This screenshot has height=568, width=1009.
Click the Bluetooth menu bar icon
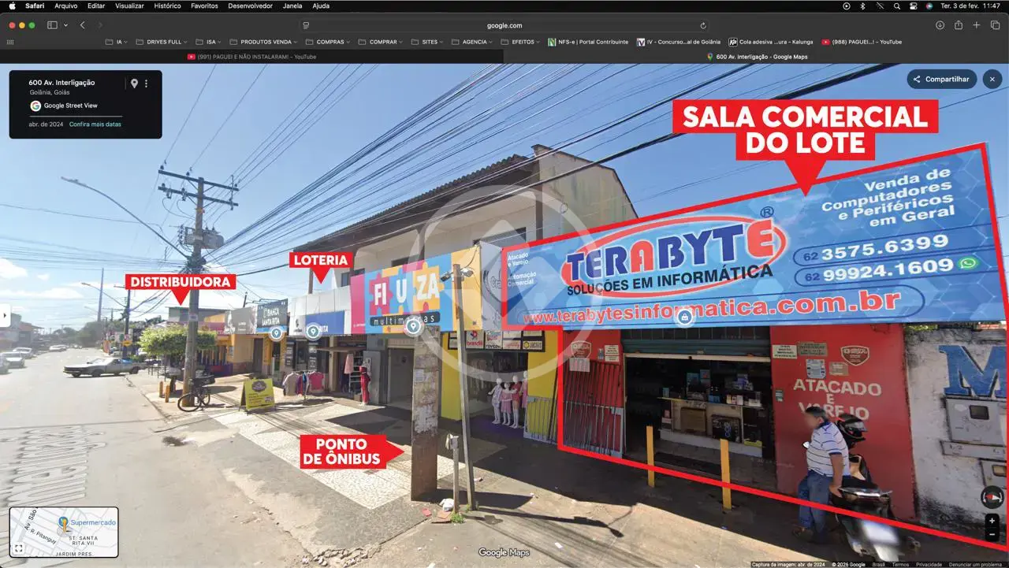tap(862, 6)
